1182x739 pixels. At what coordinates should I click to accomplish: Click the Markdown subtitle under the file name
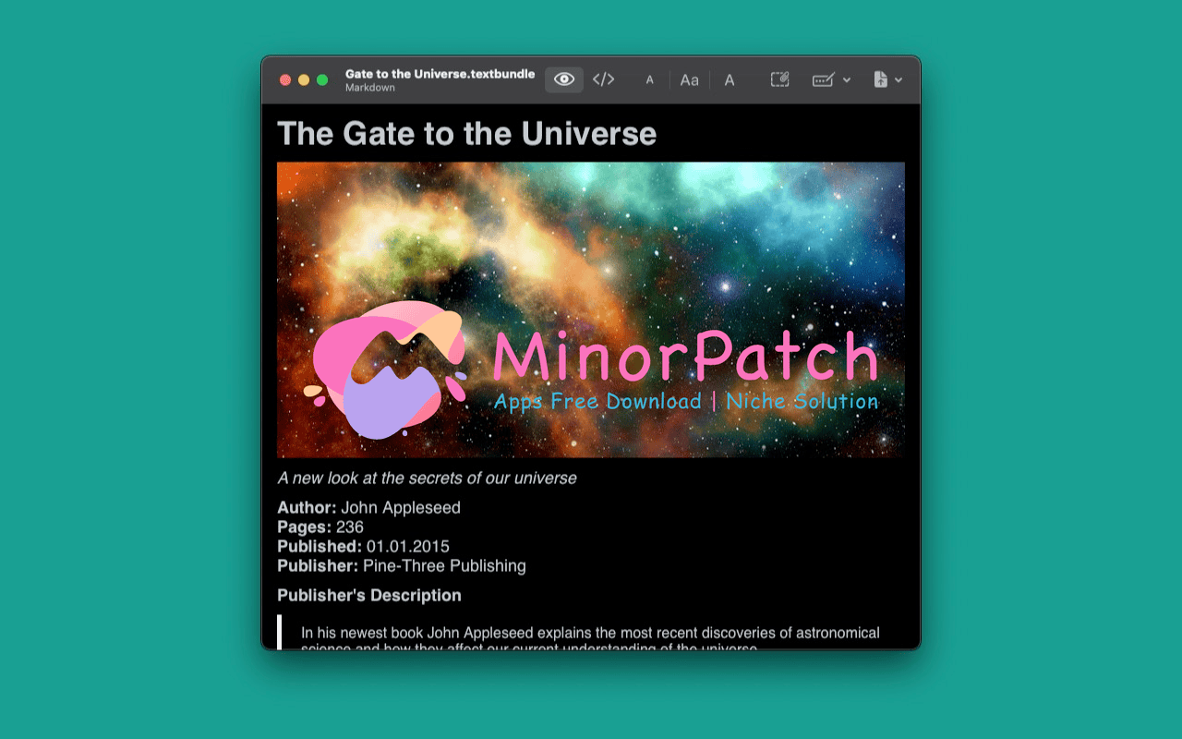[370, 88]
